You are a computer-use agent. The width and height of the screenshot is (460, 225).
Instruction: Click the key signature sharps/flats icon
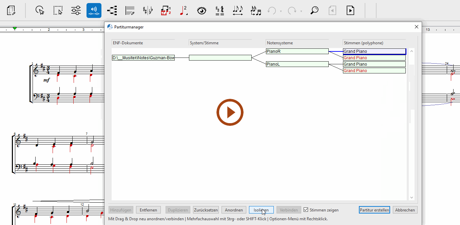148,10
